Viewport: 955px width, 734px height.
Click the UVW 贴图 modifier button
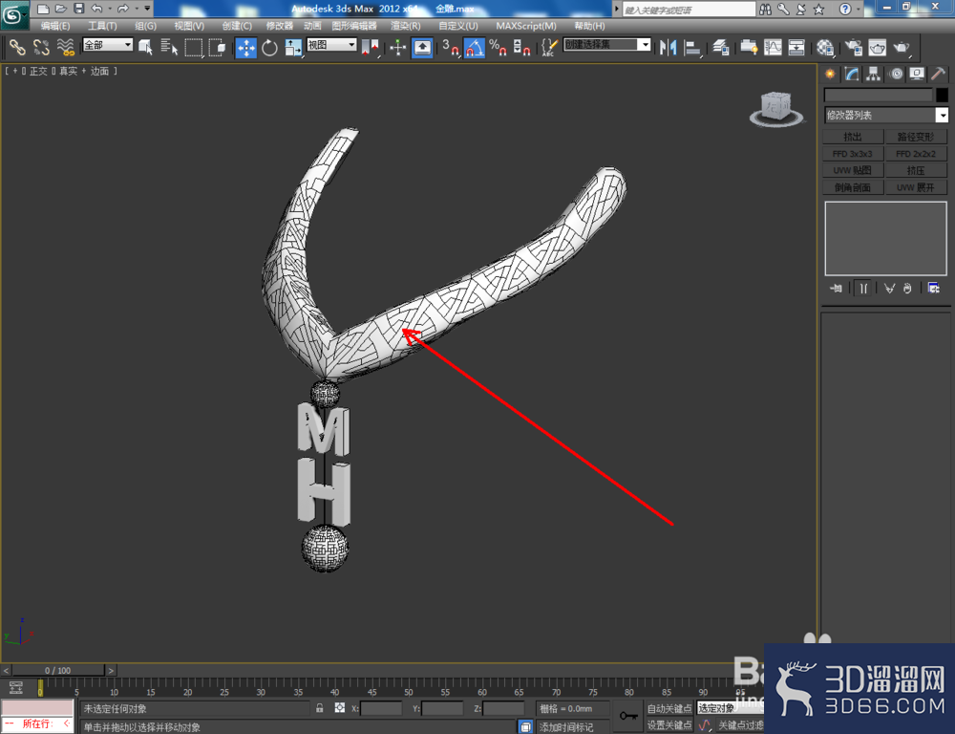click(853, 171)
